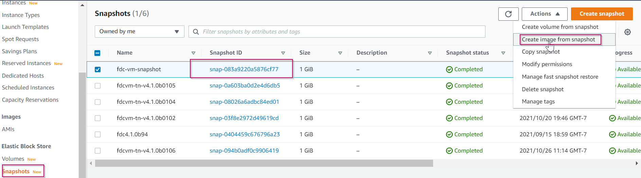The width and height of the screenshot is (641, 178).
Task: Open the settings gear preferences icon
Action: pos(627,32)
